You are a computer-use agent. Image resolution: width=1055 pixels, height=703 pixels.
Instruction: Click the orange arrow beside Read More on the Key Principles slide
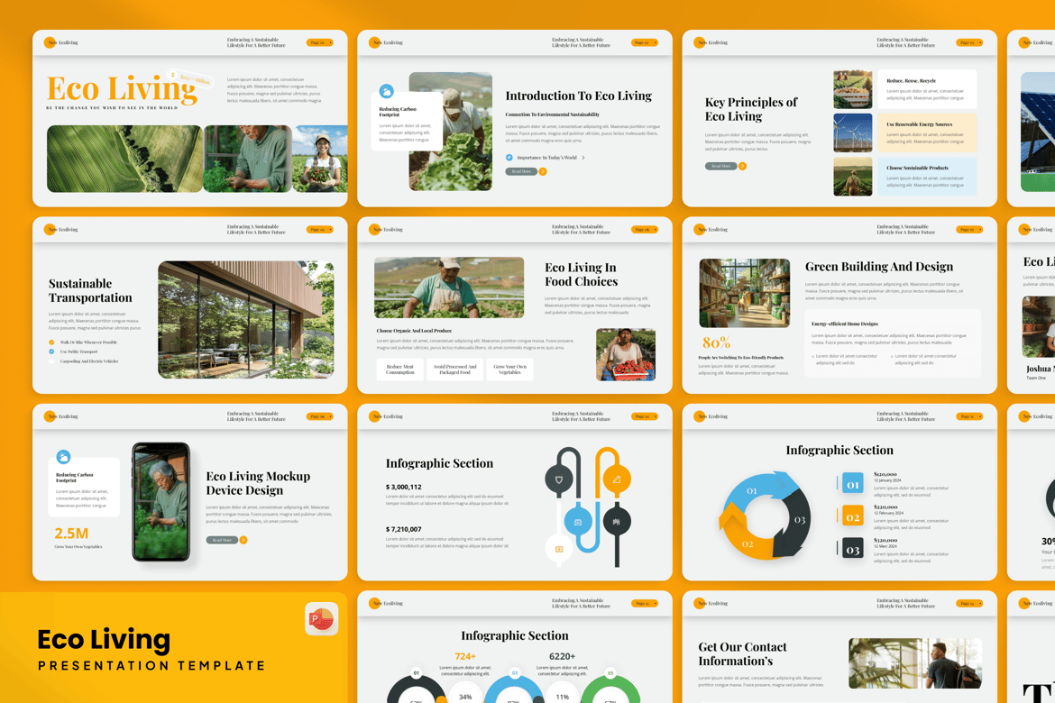[x=743, y=166]
